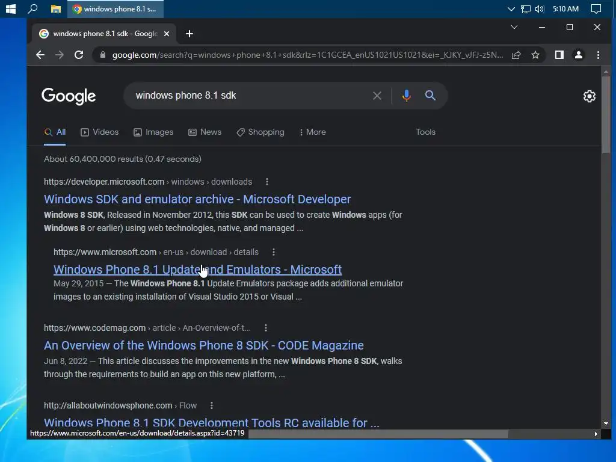Image resolution: width=616 pixels, height=462 pixels.
Task: Click the horizontal scrollbar thumb
Action: [378, 434]
